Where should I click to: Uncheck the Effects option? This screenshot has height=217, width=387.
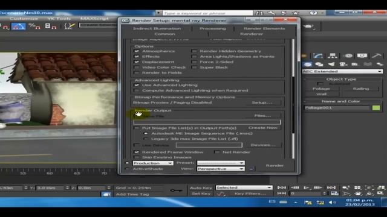click(x=137, y=57)
